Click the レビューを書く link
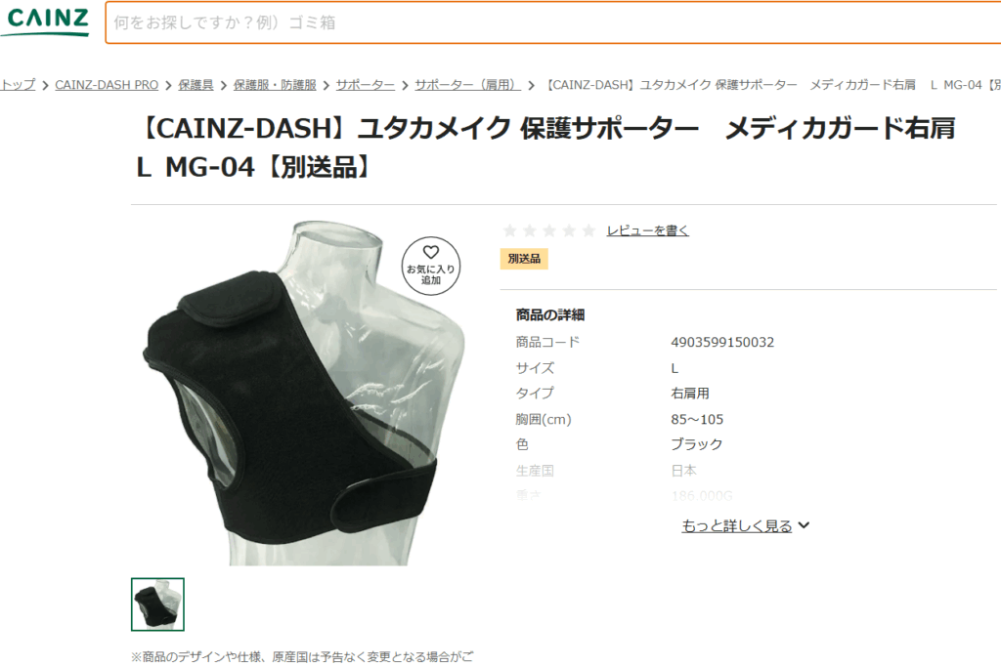 647,230
